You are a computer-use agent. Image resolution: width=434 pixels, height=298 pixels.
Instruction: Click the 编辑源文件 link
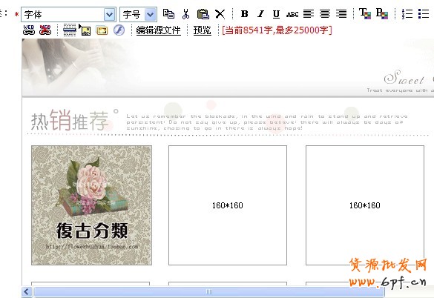[158, 30]
